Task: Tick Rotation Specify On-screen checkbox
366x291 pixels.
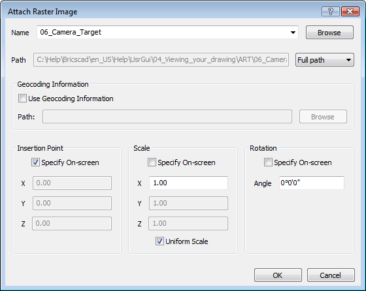Action: 268,162
